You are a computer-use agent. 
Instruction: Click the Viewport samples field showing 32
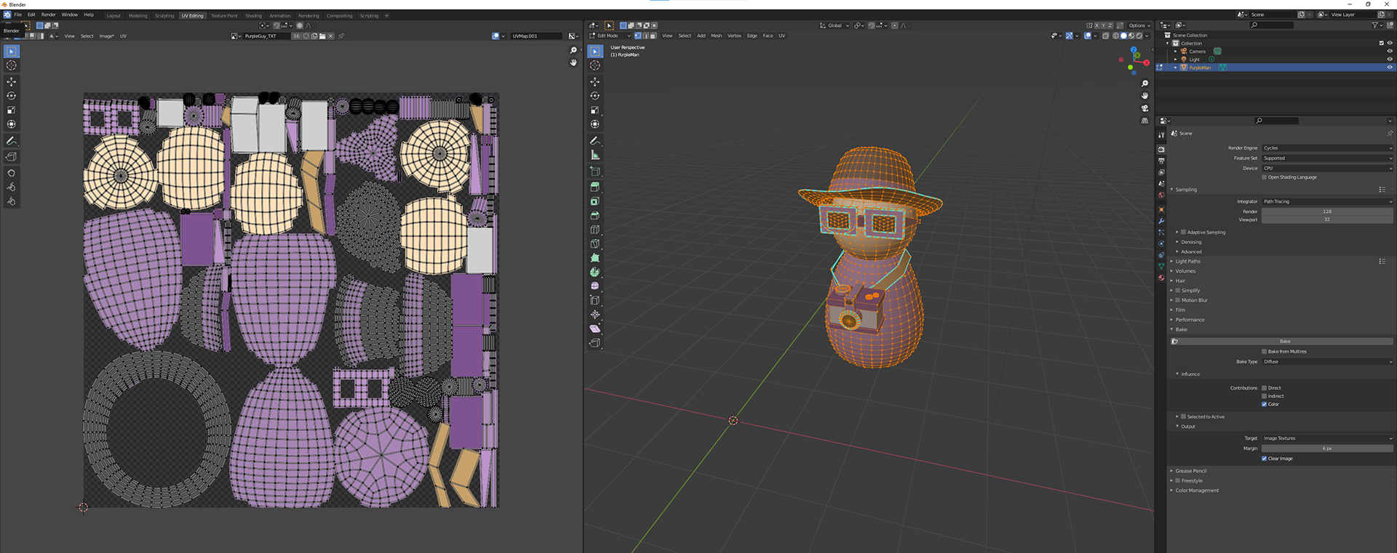click(x=1327, y=219)
